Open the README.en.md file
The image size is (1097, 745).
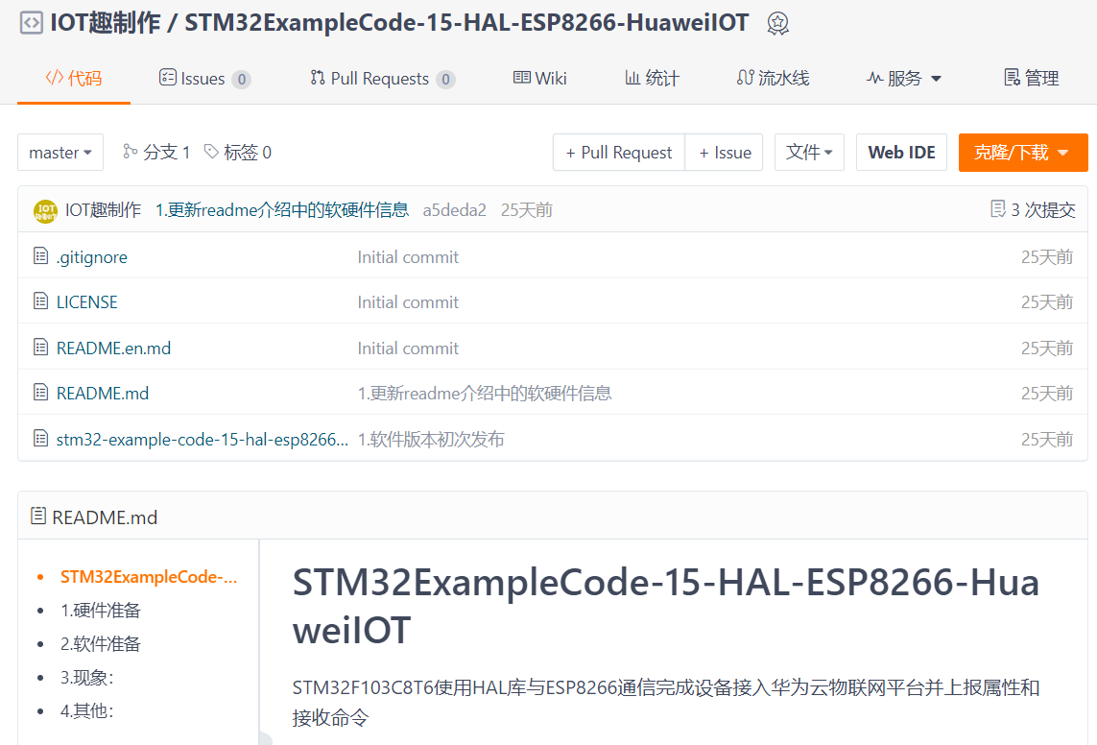(x=113, y=348)
